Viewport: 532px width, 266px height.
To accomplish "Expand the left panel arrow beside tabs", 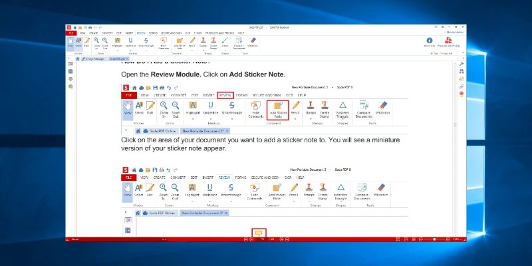I will click(x=69, y=59).
